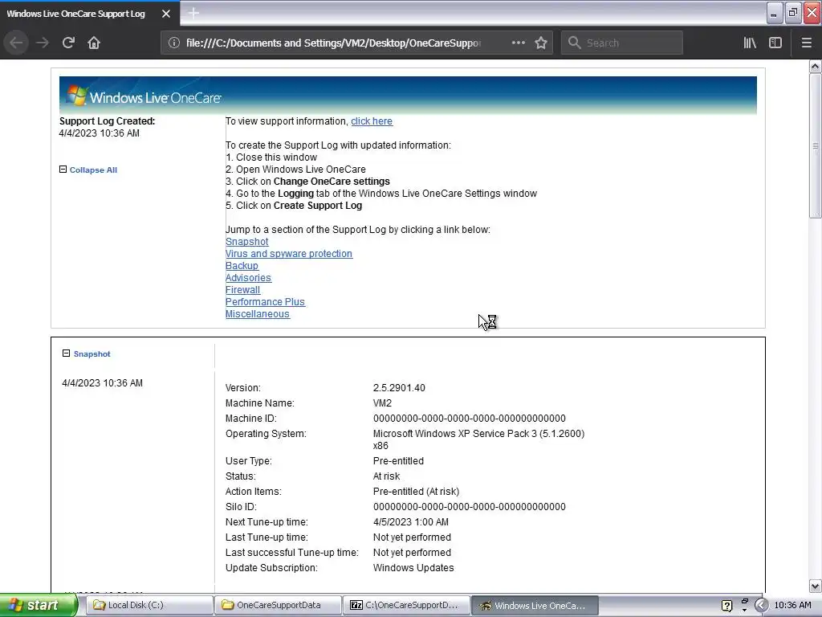822x617 pixels.
Task: Click the small network tray icon
Action: [x=744, y=602]
